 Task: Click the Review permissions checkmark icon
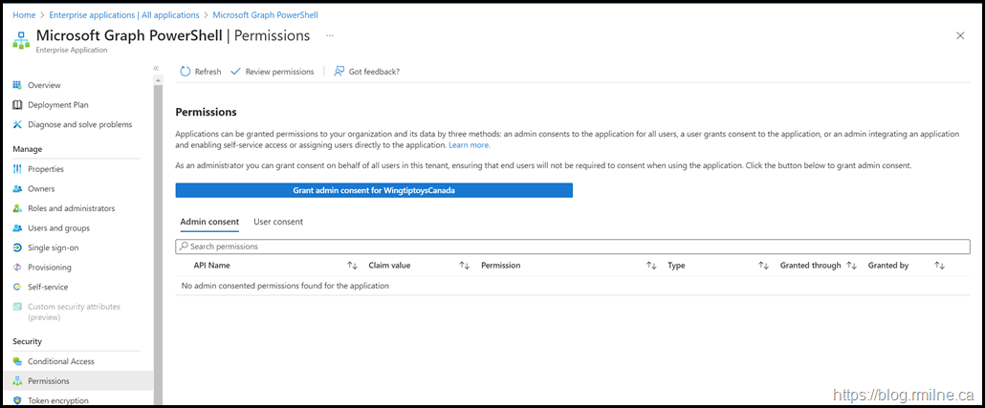(x=235, y=72)
